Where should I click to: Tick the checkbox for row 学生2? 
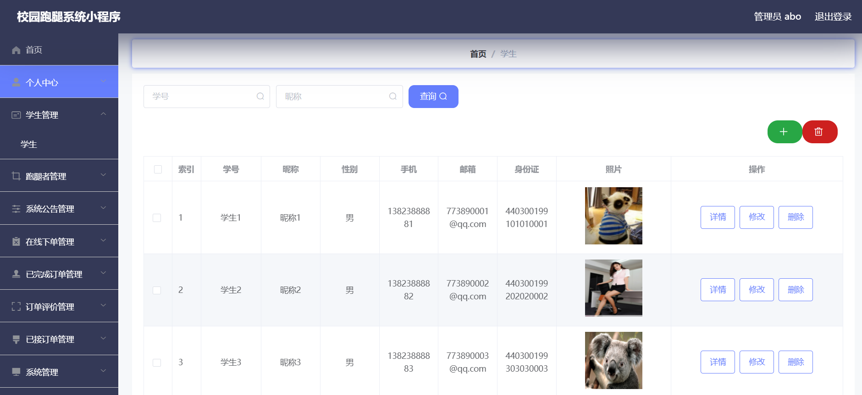click(157, 290)
